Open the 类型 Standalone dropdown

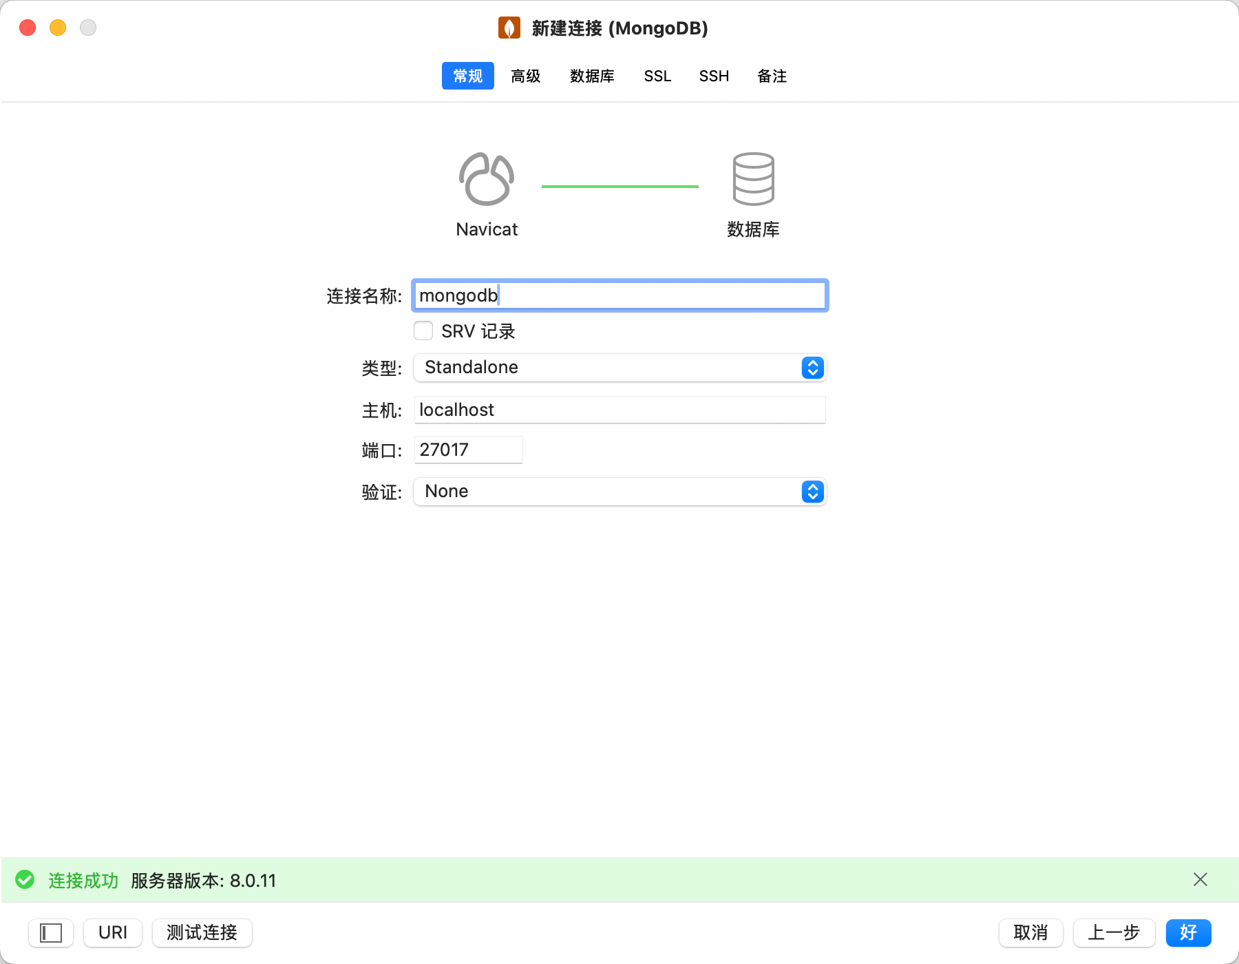tap(618, 368)
